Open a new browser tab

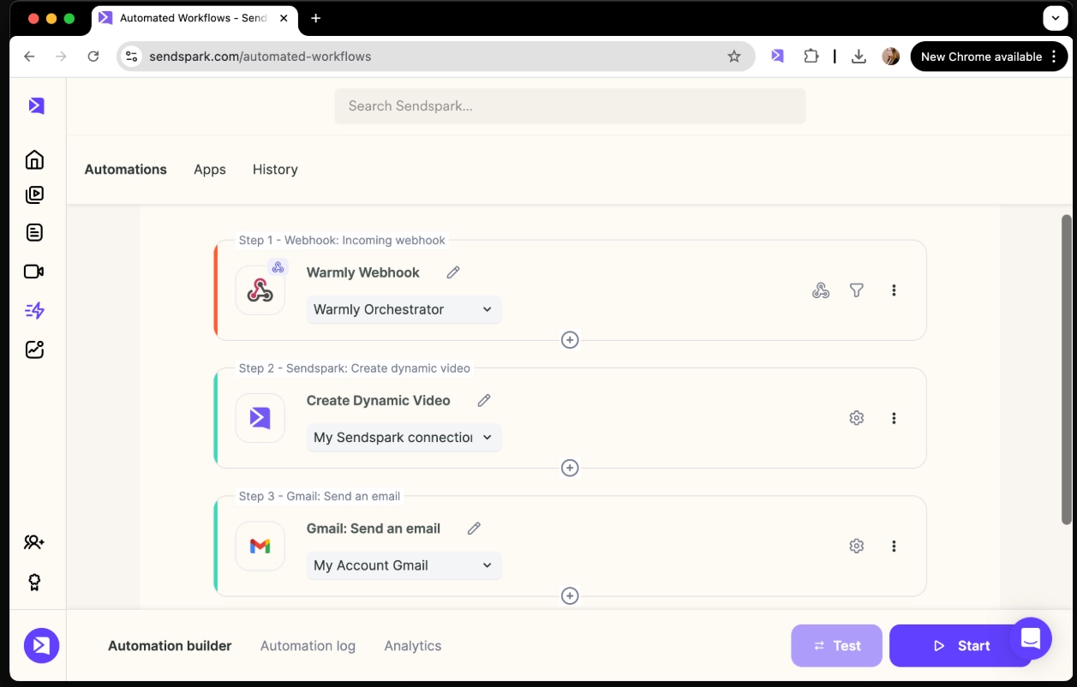click(x=316, y=18)
